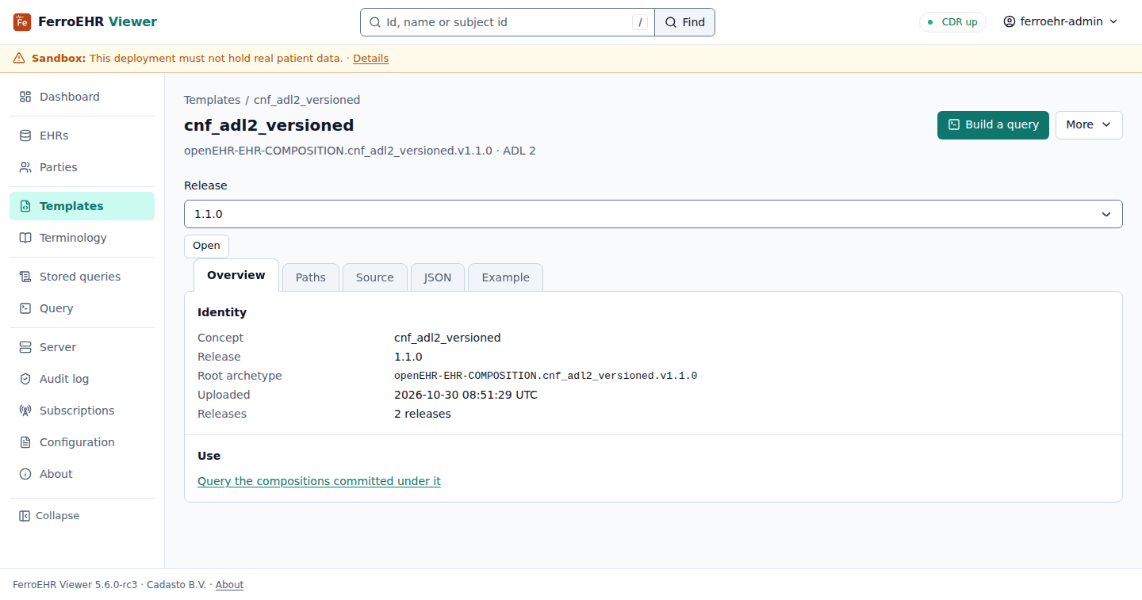Go to EHRs database icon
1142x600 pixels.
[25, 136]
